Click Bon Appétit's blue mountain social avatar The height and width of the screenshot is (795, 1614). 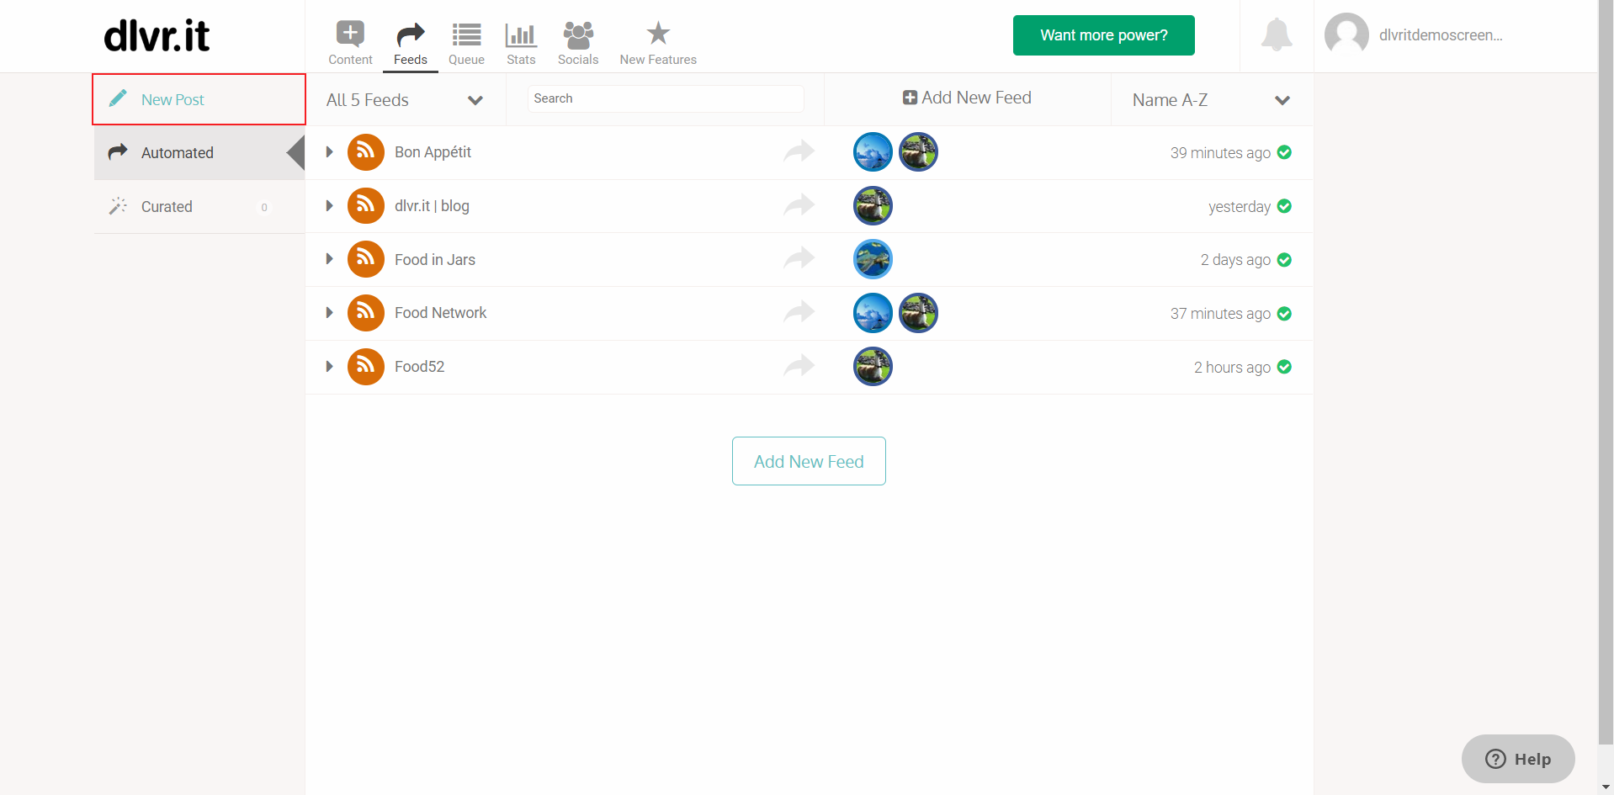coord(873,152)
